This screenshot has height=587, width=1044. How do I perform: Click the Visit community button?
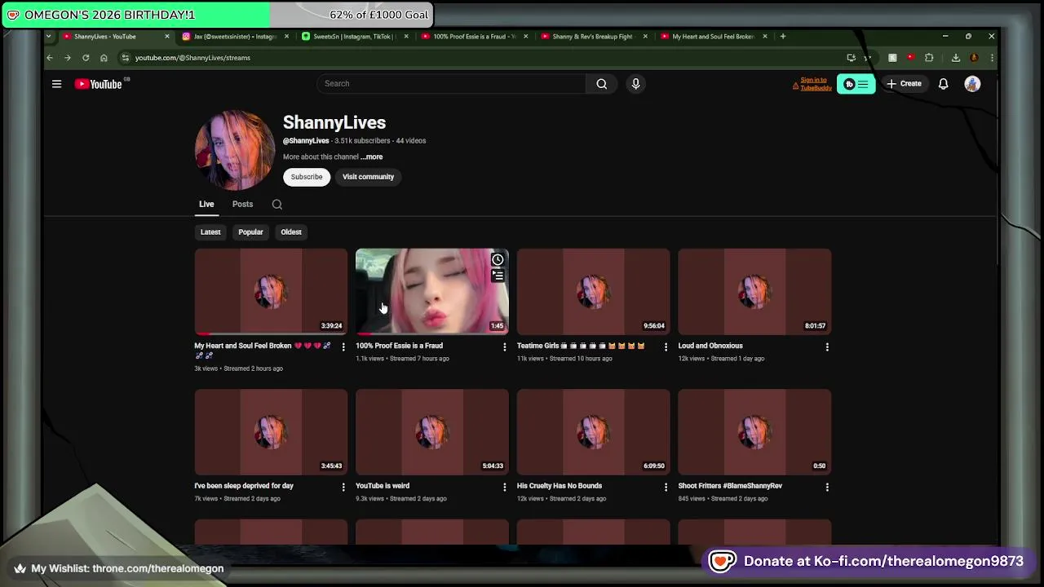(x=368, y=177)
